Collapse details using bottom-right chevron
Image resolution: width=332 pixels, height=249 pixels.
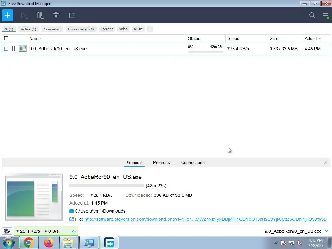[x=327, y=231]
